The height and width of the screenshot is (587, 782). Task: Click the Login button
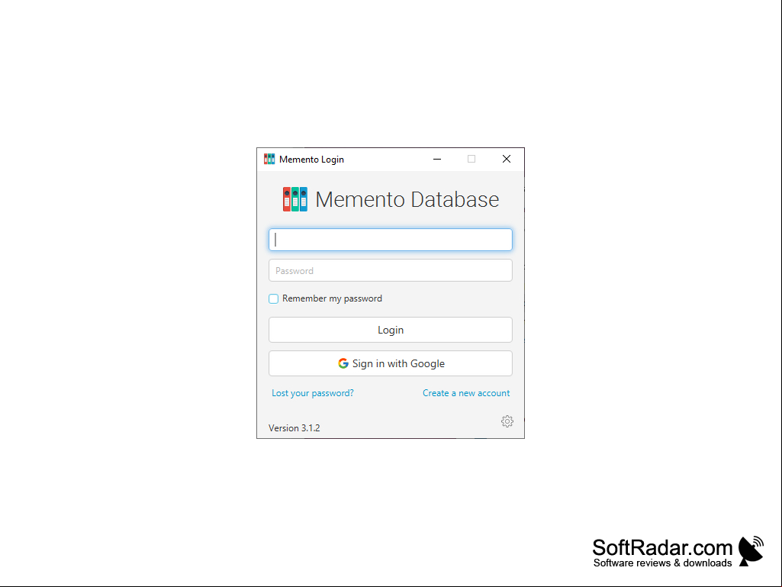click(391, 330)
